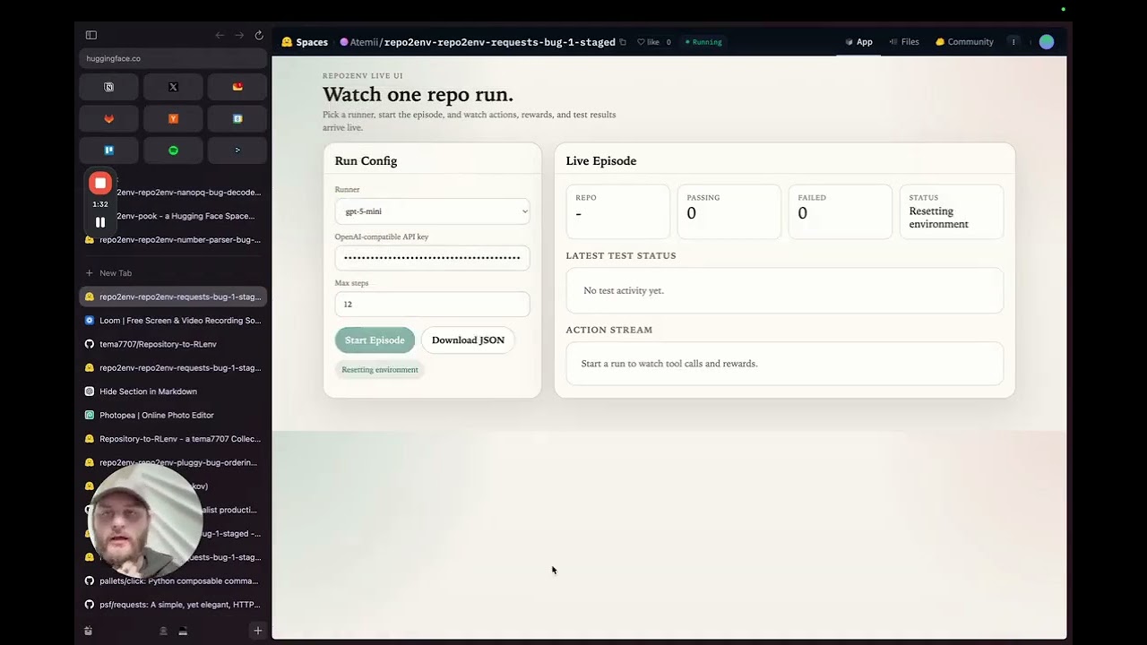Switch to the App tab
1147x645 pixels.
(x=858, y=42)
